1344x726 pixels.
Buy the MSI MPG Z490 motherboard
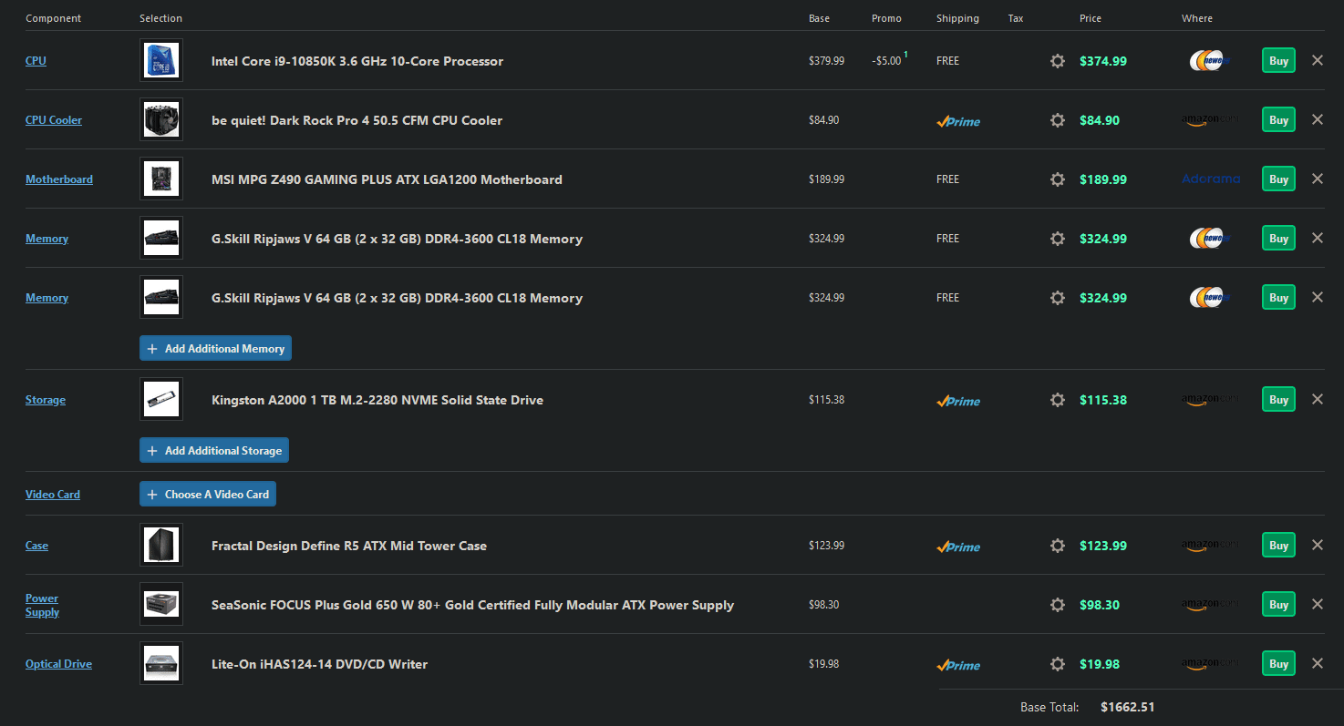coord(1278,179)
